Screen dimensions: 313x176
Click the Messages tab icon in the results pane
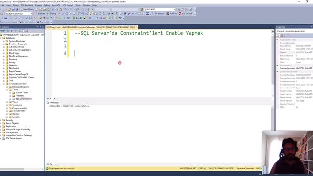tap(48, 102)
